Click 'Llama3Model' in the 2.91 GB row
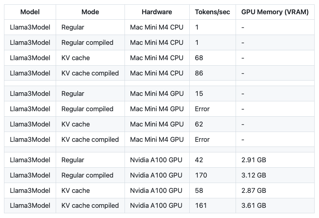 [30, 160]
